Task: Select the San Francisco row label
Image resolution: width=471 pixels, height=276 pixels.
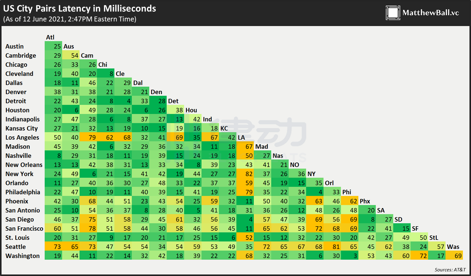Action: pyautogui.click(x=24, y=229)
